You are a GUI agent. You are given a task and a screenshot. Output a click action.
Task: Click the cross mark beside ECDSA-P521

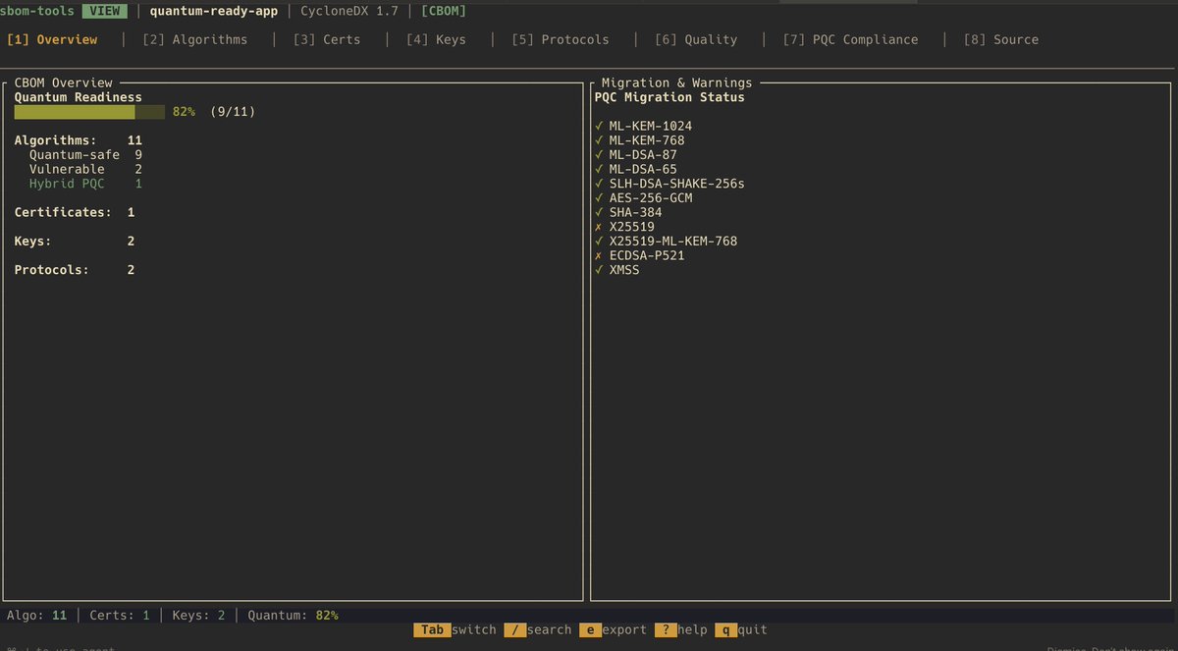click(x=598, y=255)
